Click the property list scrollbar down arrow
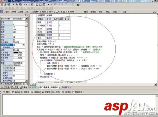Image resolution: width=158 pixels, height=117 pixels. point(26,81)
